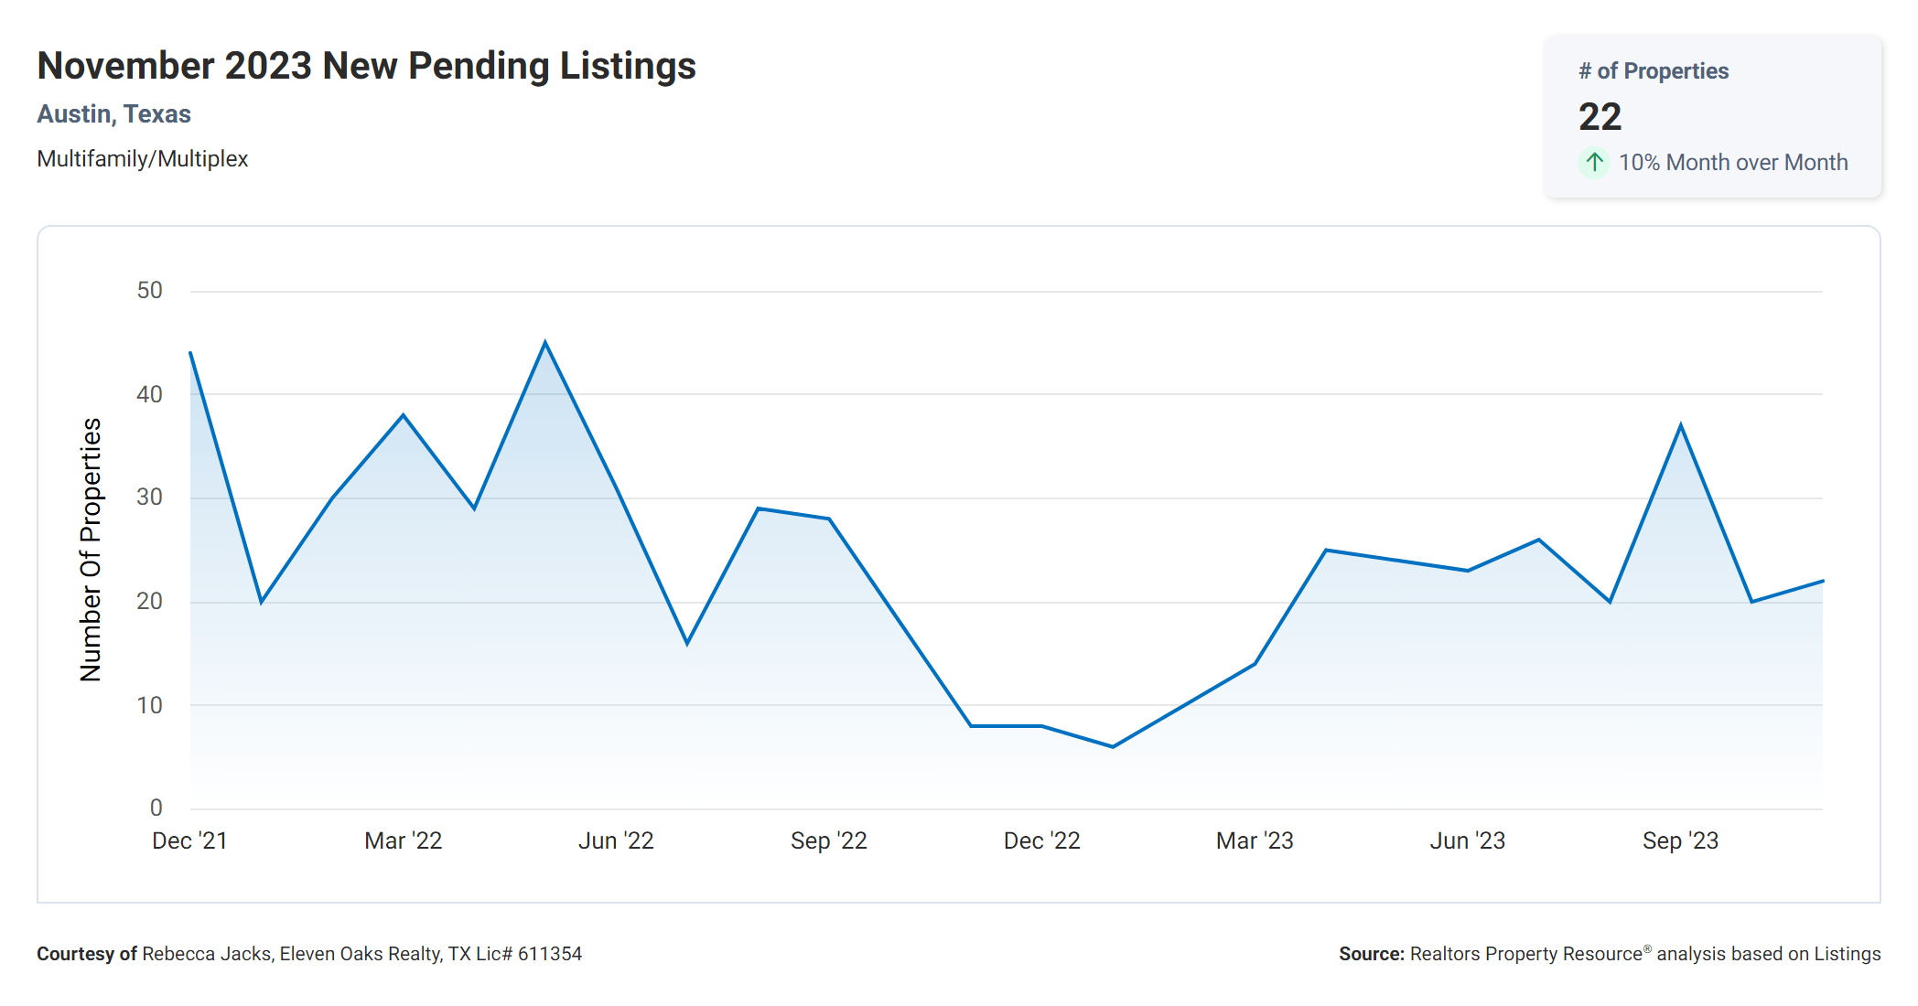
Task: Click the Jun '23 x-axis label
Action: click(1467, 840)
